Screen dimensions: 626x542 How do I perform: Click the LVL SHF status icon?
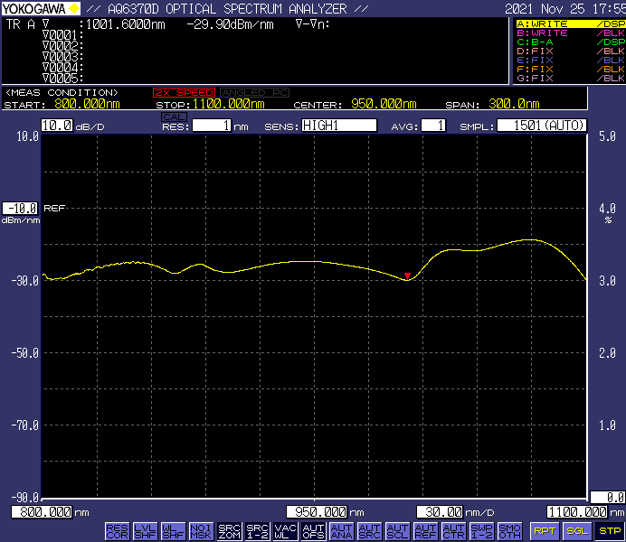click(145, 531)
